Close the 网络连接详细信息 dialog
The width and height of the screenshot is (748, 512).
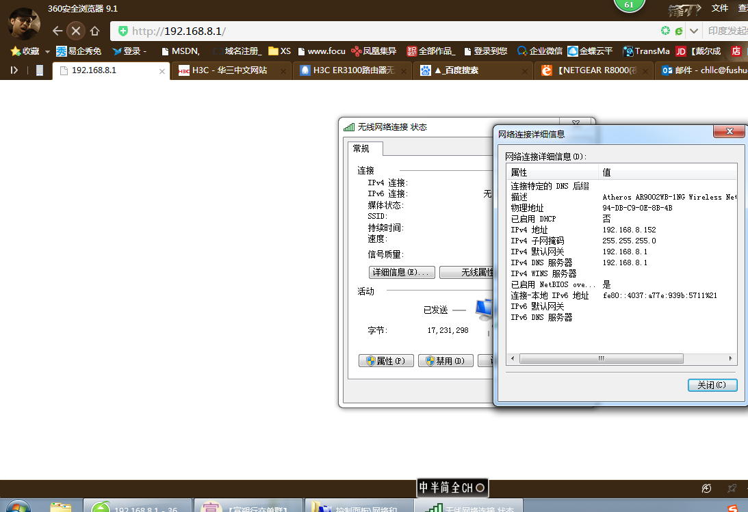click(x=729, y=131)
